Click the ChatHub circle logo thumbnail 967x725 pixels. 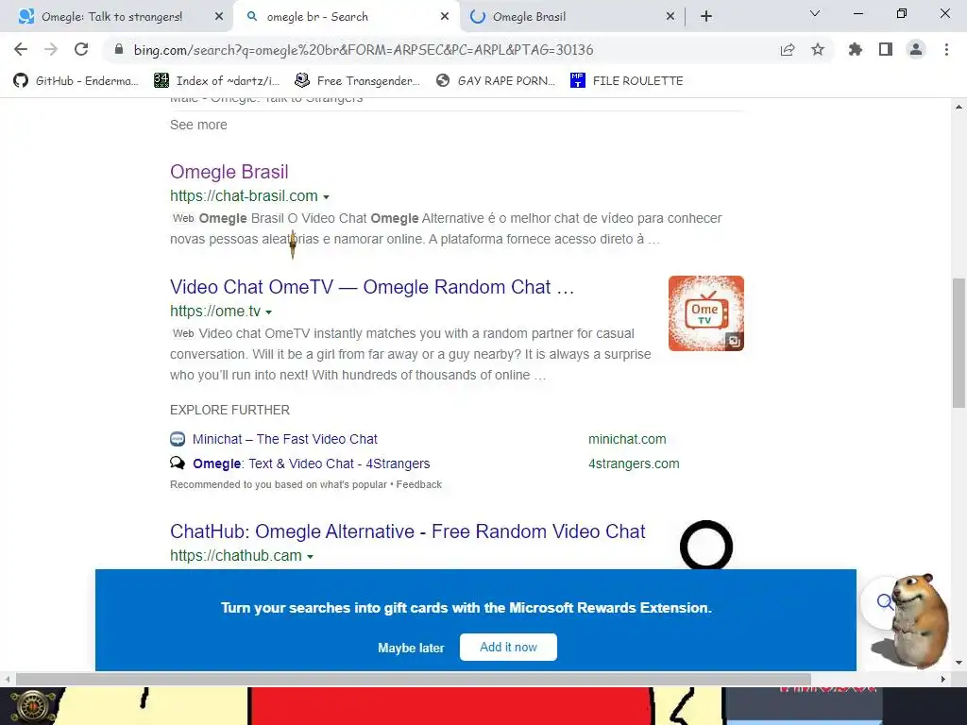(706, 545)
